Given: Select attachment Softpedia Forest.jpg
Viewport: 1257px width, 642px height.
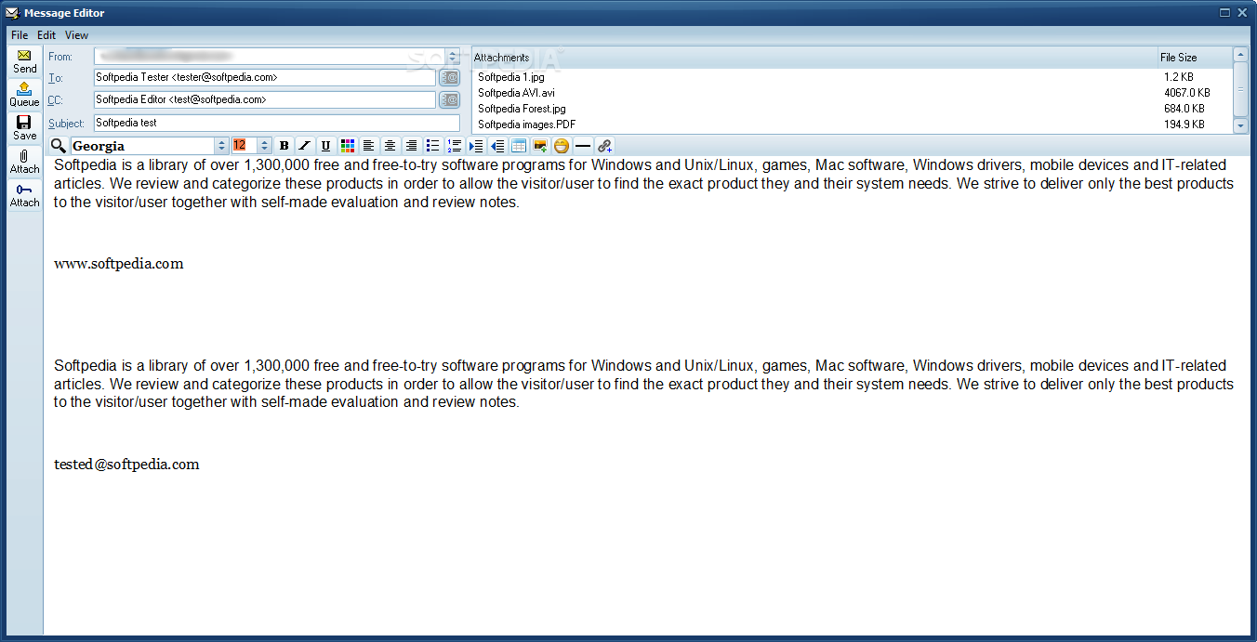Looking at the screenshot, I should (522, 109).
